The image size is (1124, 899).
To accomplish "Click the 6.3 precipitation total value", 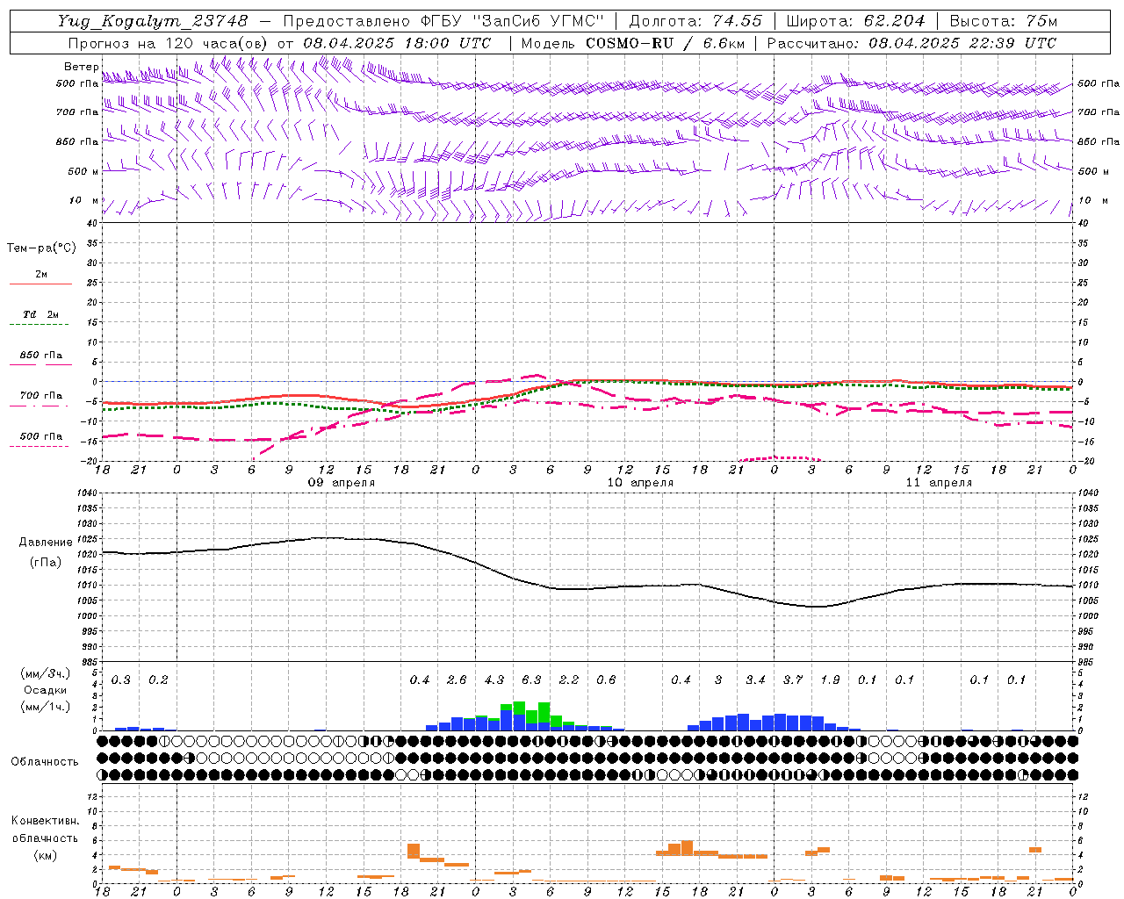I will click(x=531, y=680).
